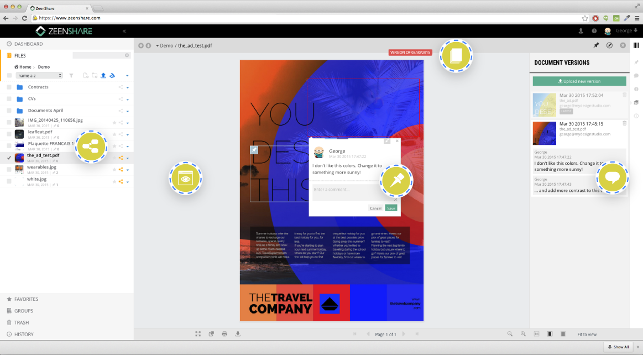The width and height of the screenshot is (643, 355).
Task: Click the help question mark icon in header
Action: [x=594, y=31]
